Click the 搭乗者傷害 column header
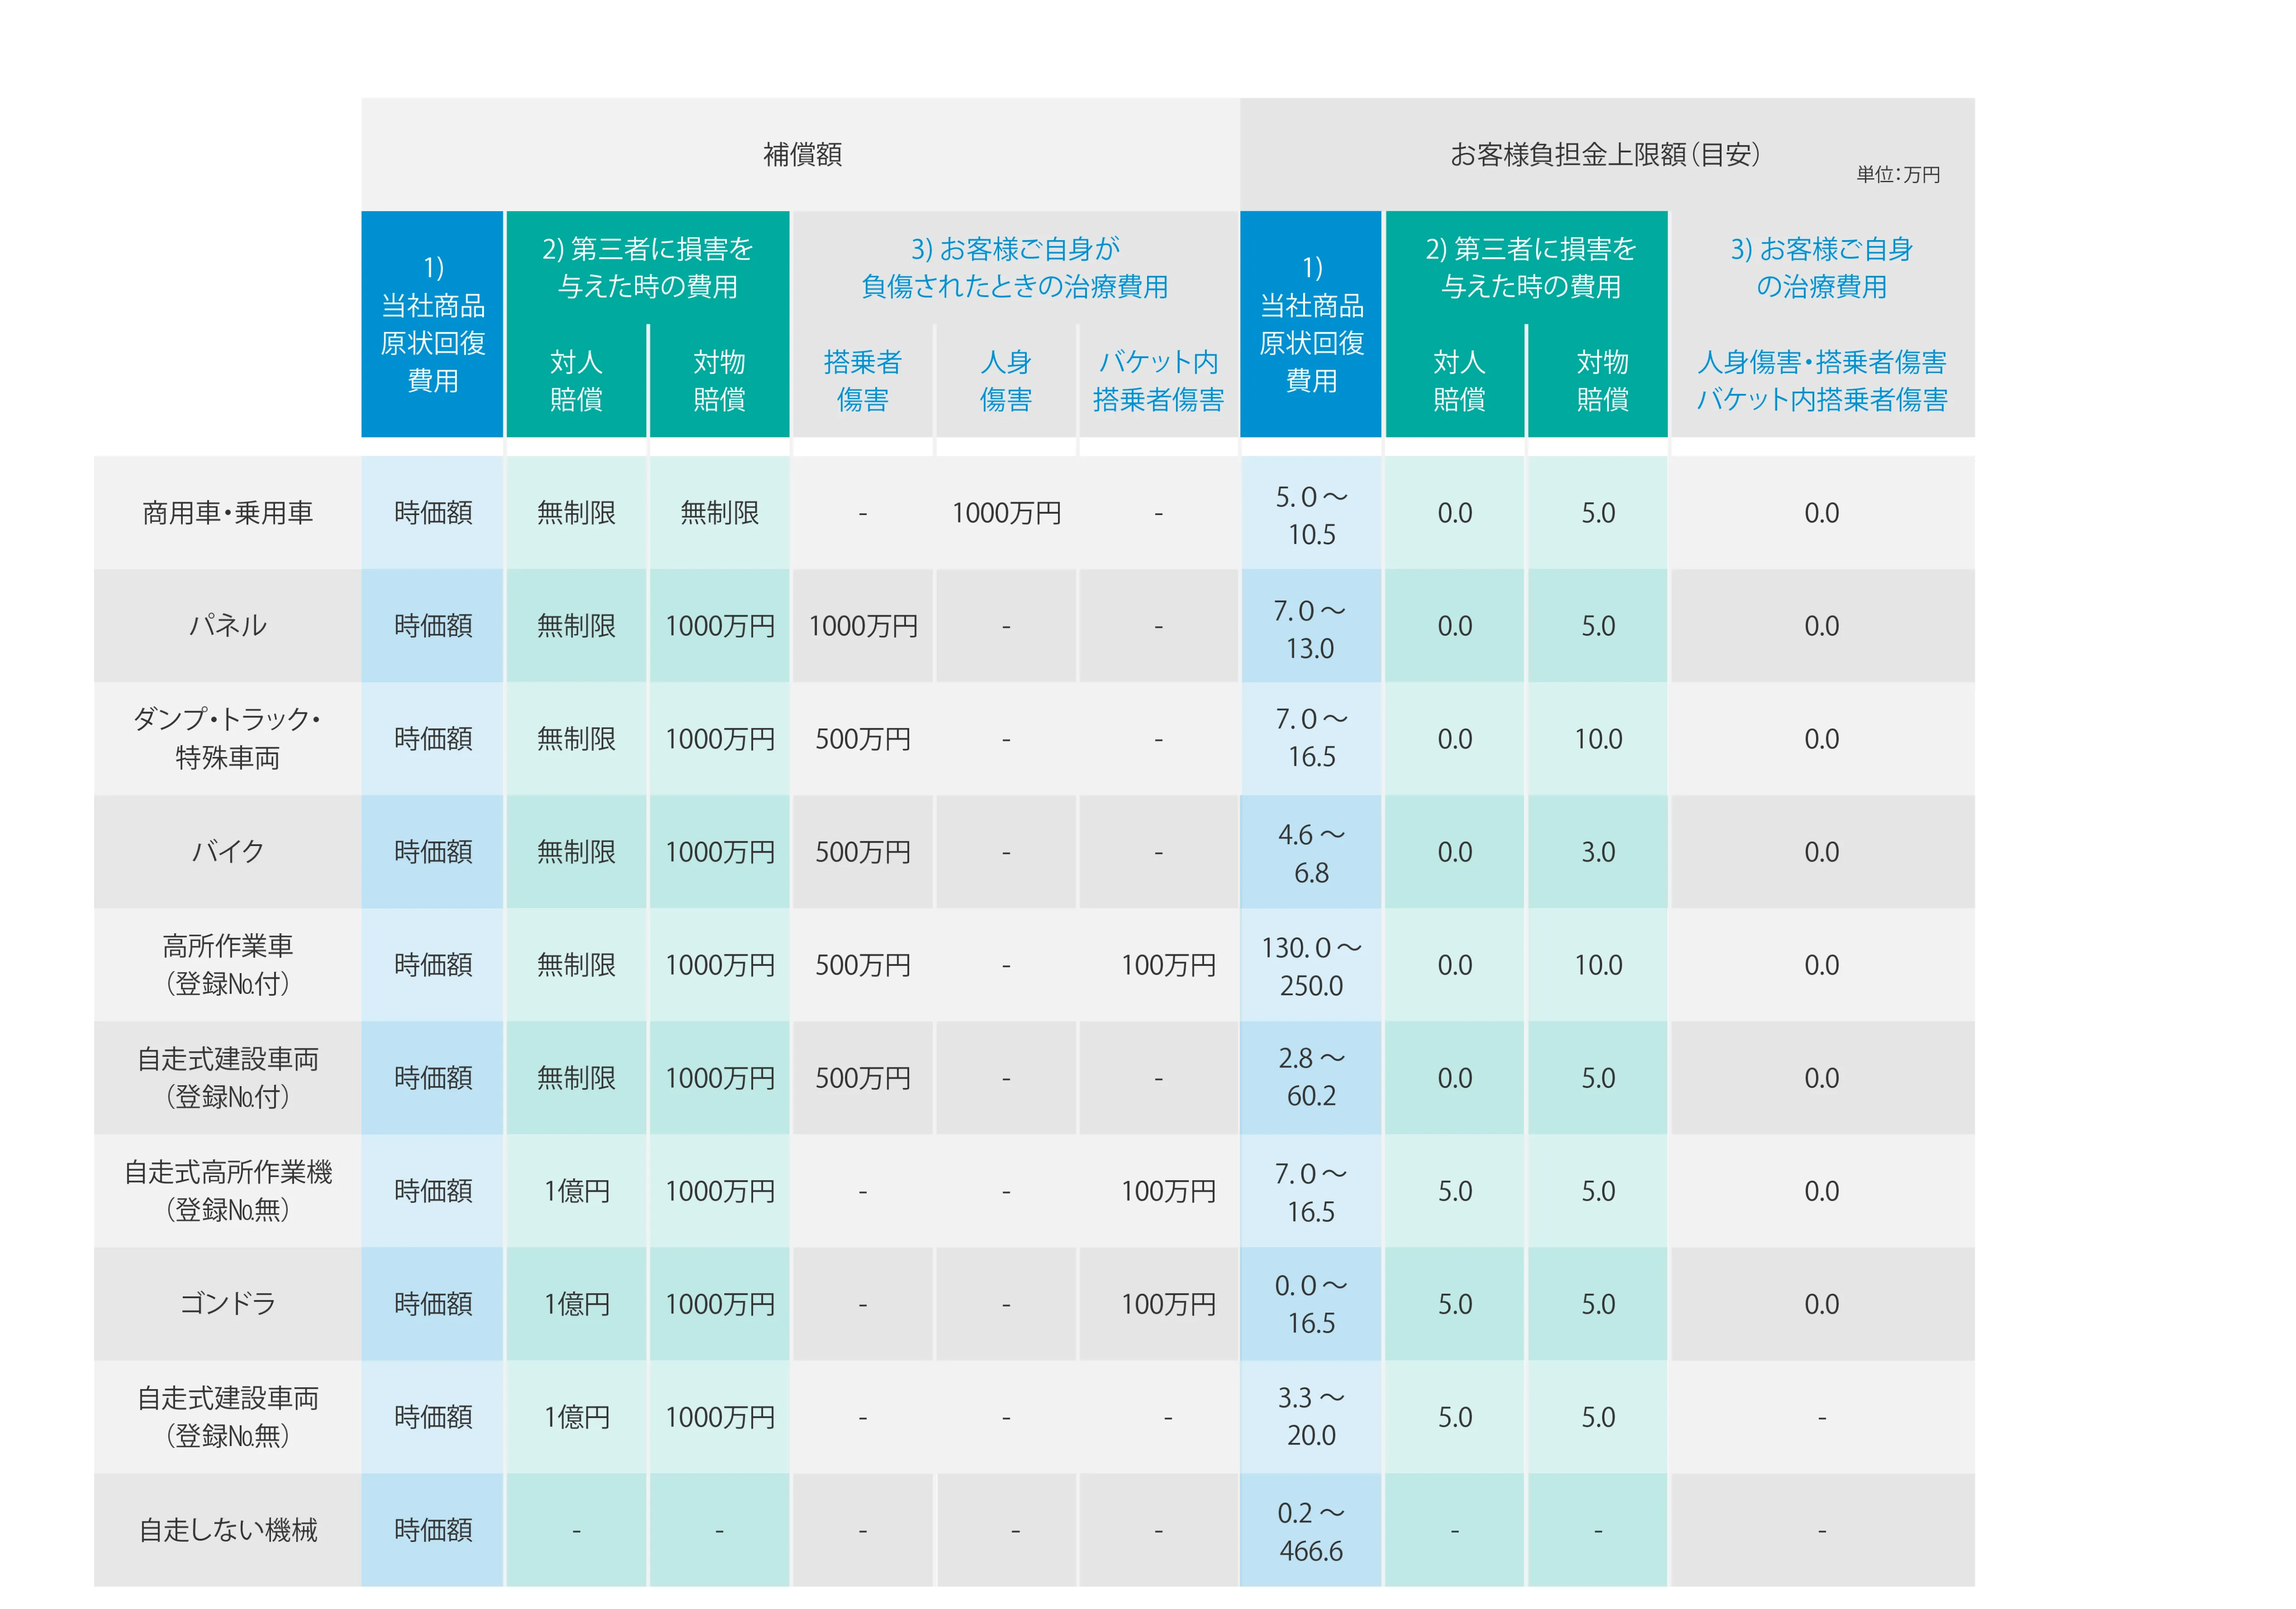Image resolution: width=2296 pixels, height=1609 pixels. [862, 380]
